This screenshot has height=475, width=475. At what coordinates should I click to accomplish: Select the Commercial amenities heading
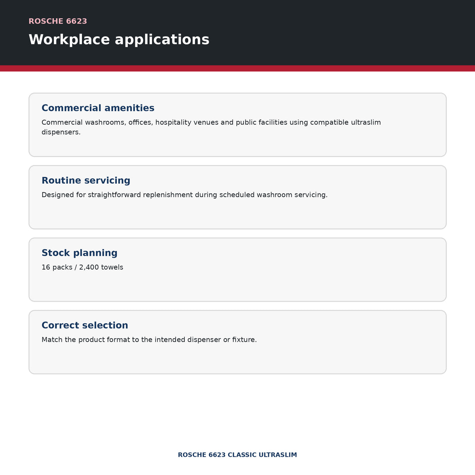click(x=98, y=108)
